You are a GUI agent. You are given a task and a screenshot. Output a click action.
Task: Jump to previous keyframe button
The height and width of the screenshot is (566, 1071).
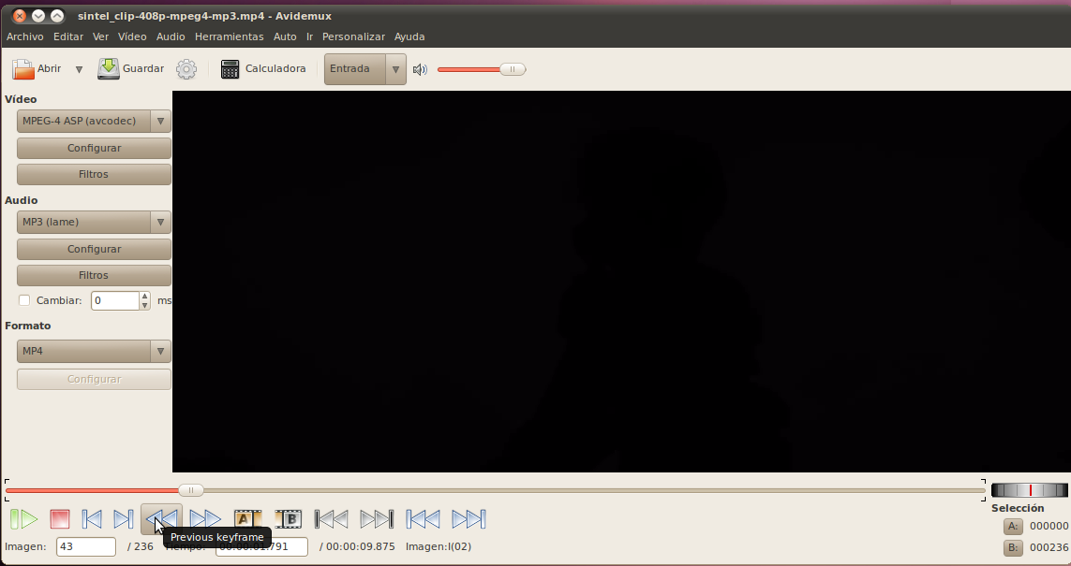point(162,519)
